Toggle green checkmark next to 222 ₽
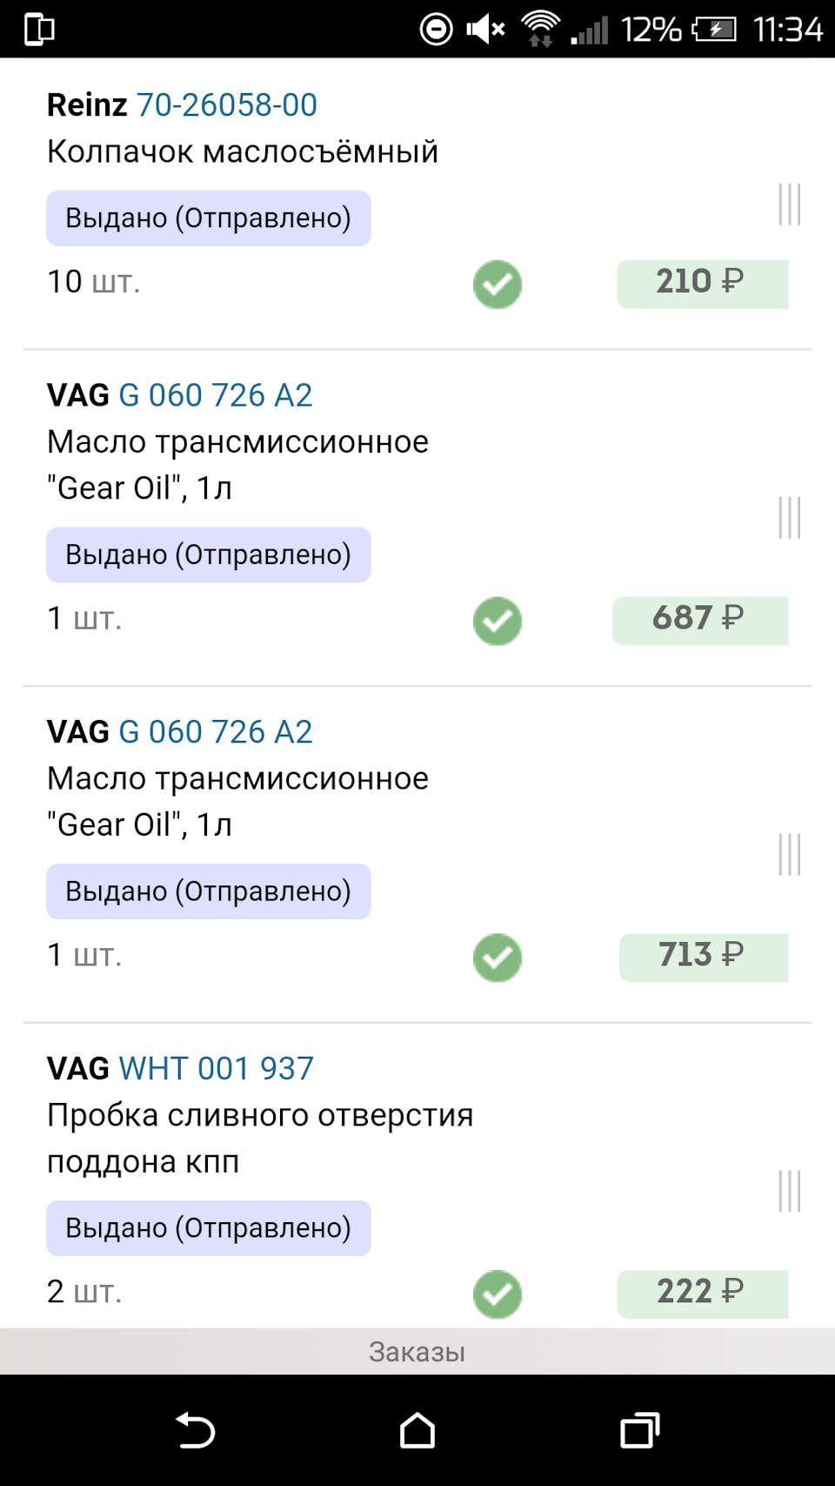The height and width of the screenshot is (1486, 835). point(498,1294)
